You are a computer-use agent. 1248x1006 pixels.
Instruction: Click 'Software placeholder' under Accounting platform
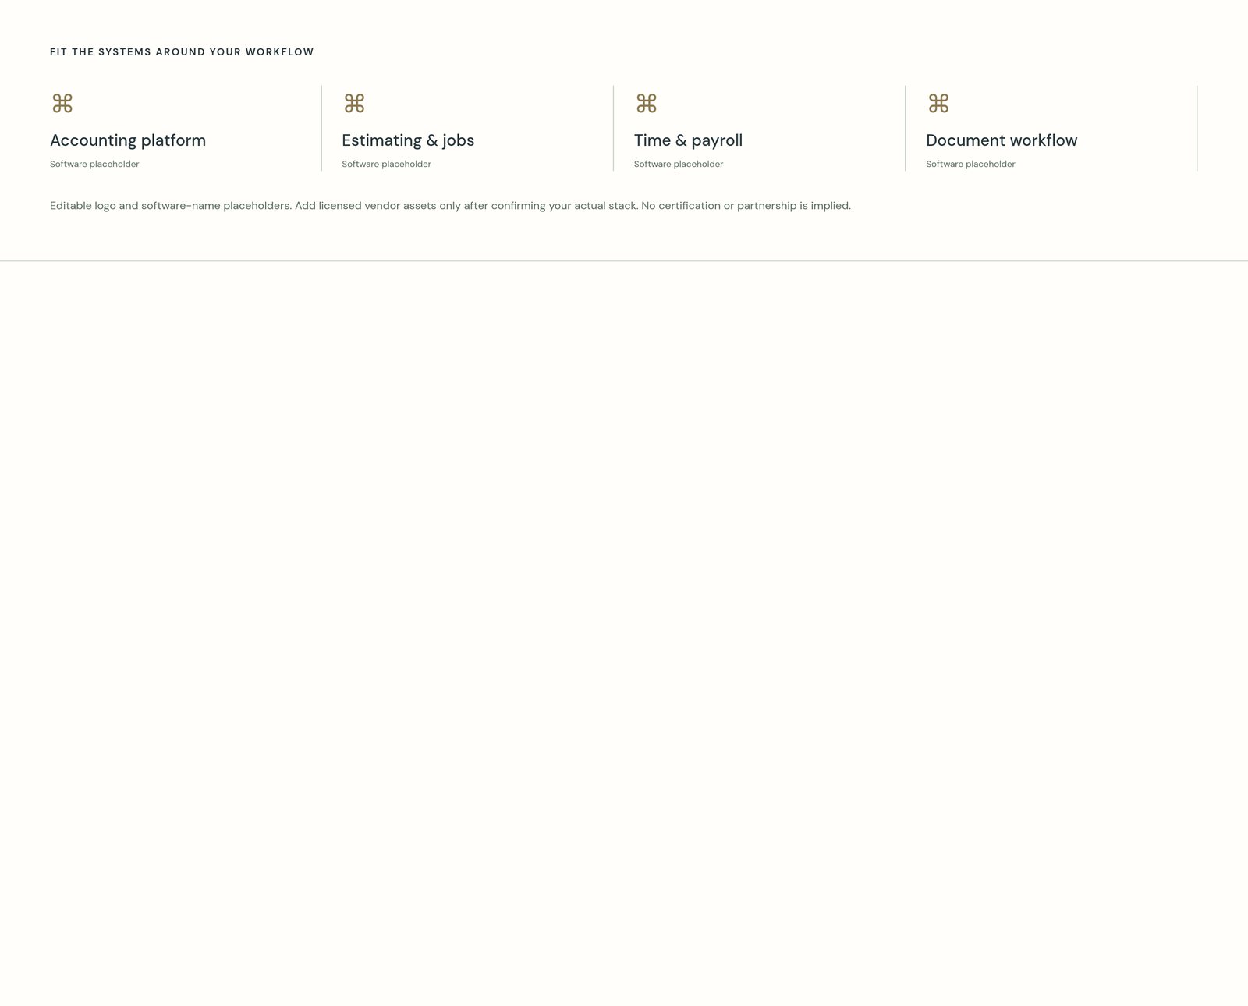pos(94,164)
